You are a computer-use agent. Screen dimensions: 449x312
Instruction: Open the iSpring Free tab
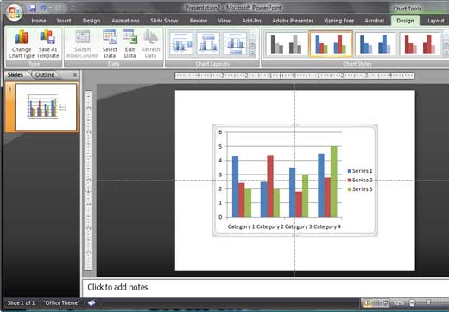coord(339,21)
